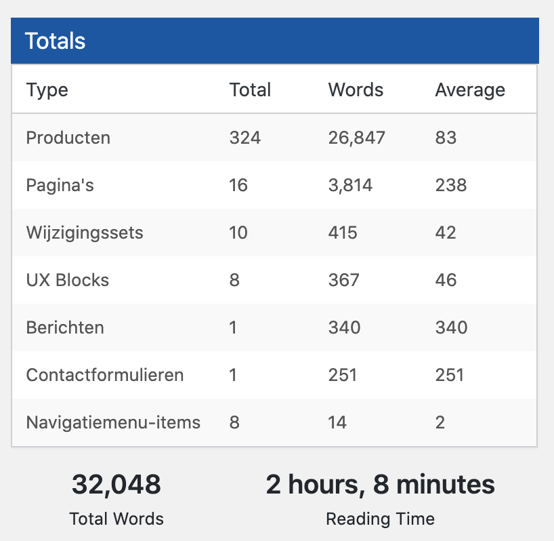Click the Producten row label
The width and height of the screenshot is (554, 541).
tap(68, 138)
